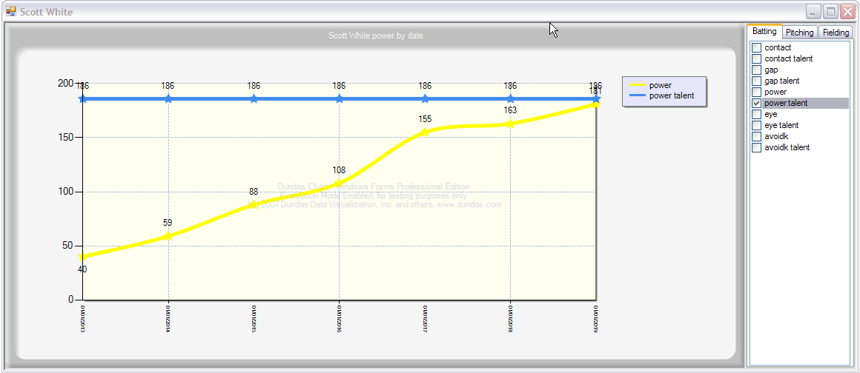The height and width of the screenshot is (373, 860).
Task: Click the yellow star marker labeled 155
Action: (425, 132)
